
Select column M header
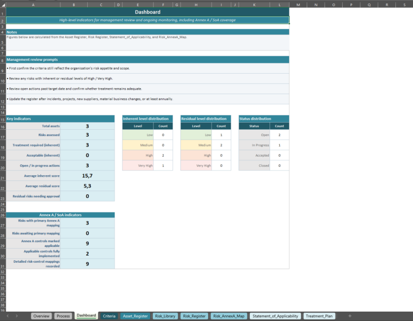[298, 5]
